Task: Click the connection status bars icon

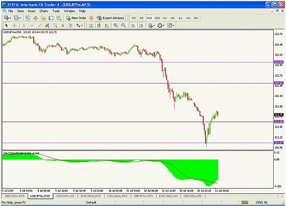Action: tap(245, 202)
